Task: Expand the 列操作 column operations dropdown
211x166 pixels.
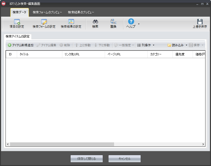Action: (x=154, y=45)
